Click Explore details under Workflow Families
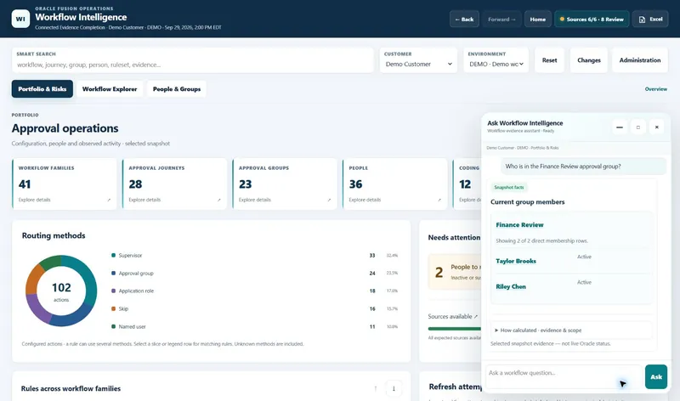Viewport: 680px width, 401px height. (34, 200)
